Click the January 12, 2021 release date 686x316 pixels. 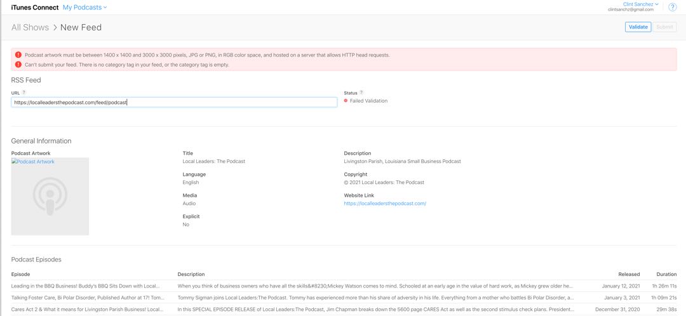coord(621,286)
